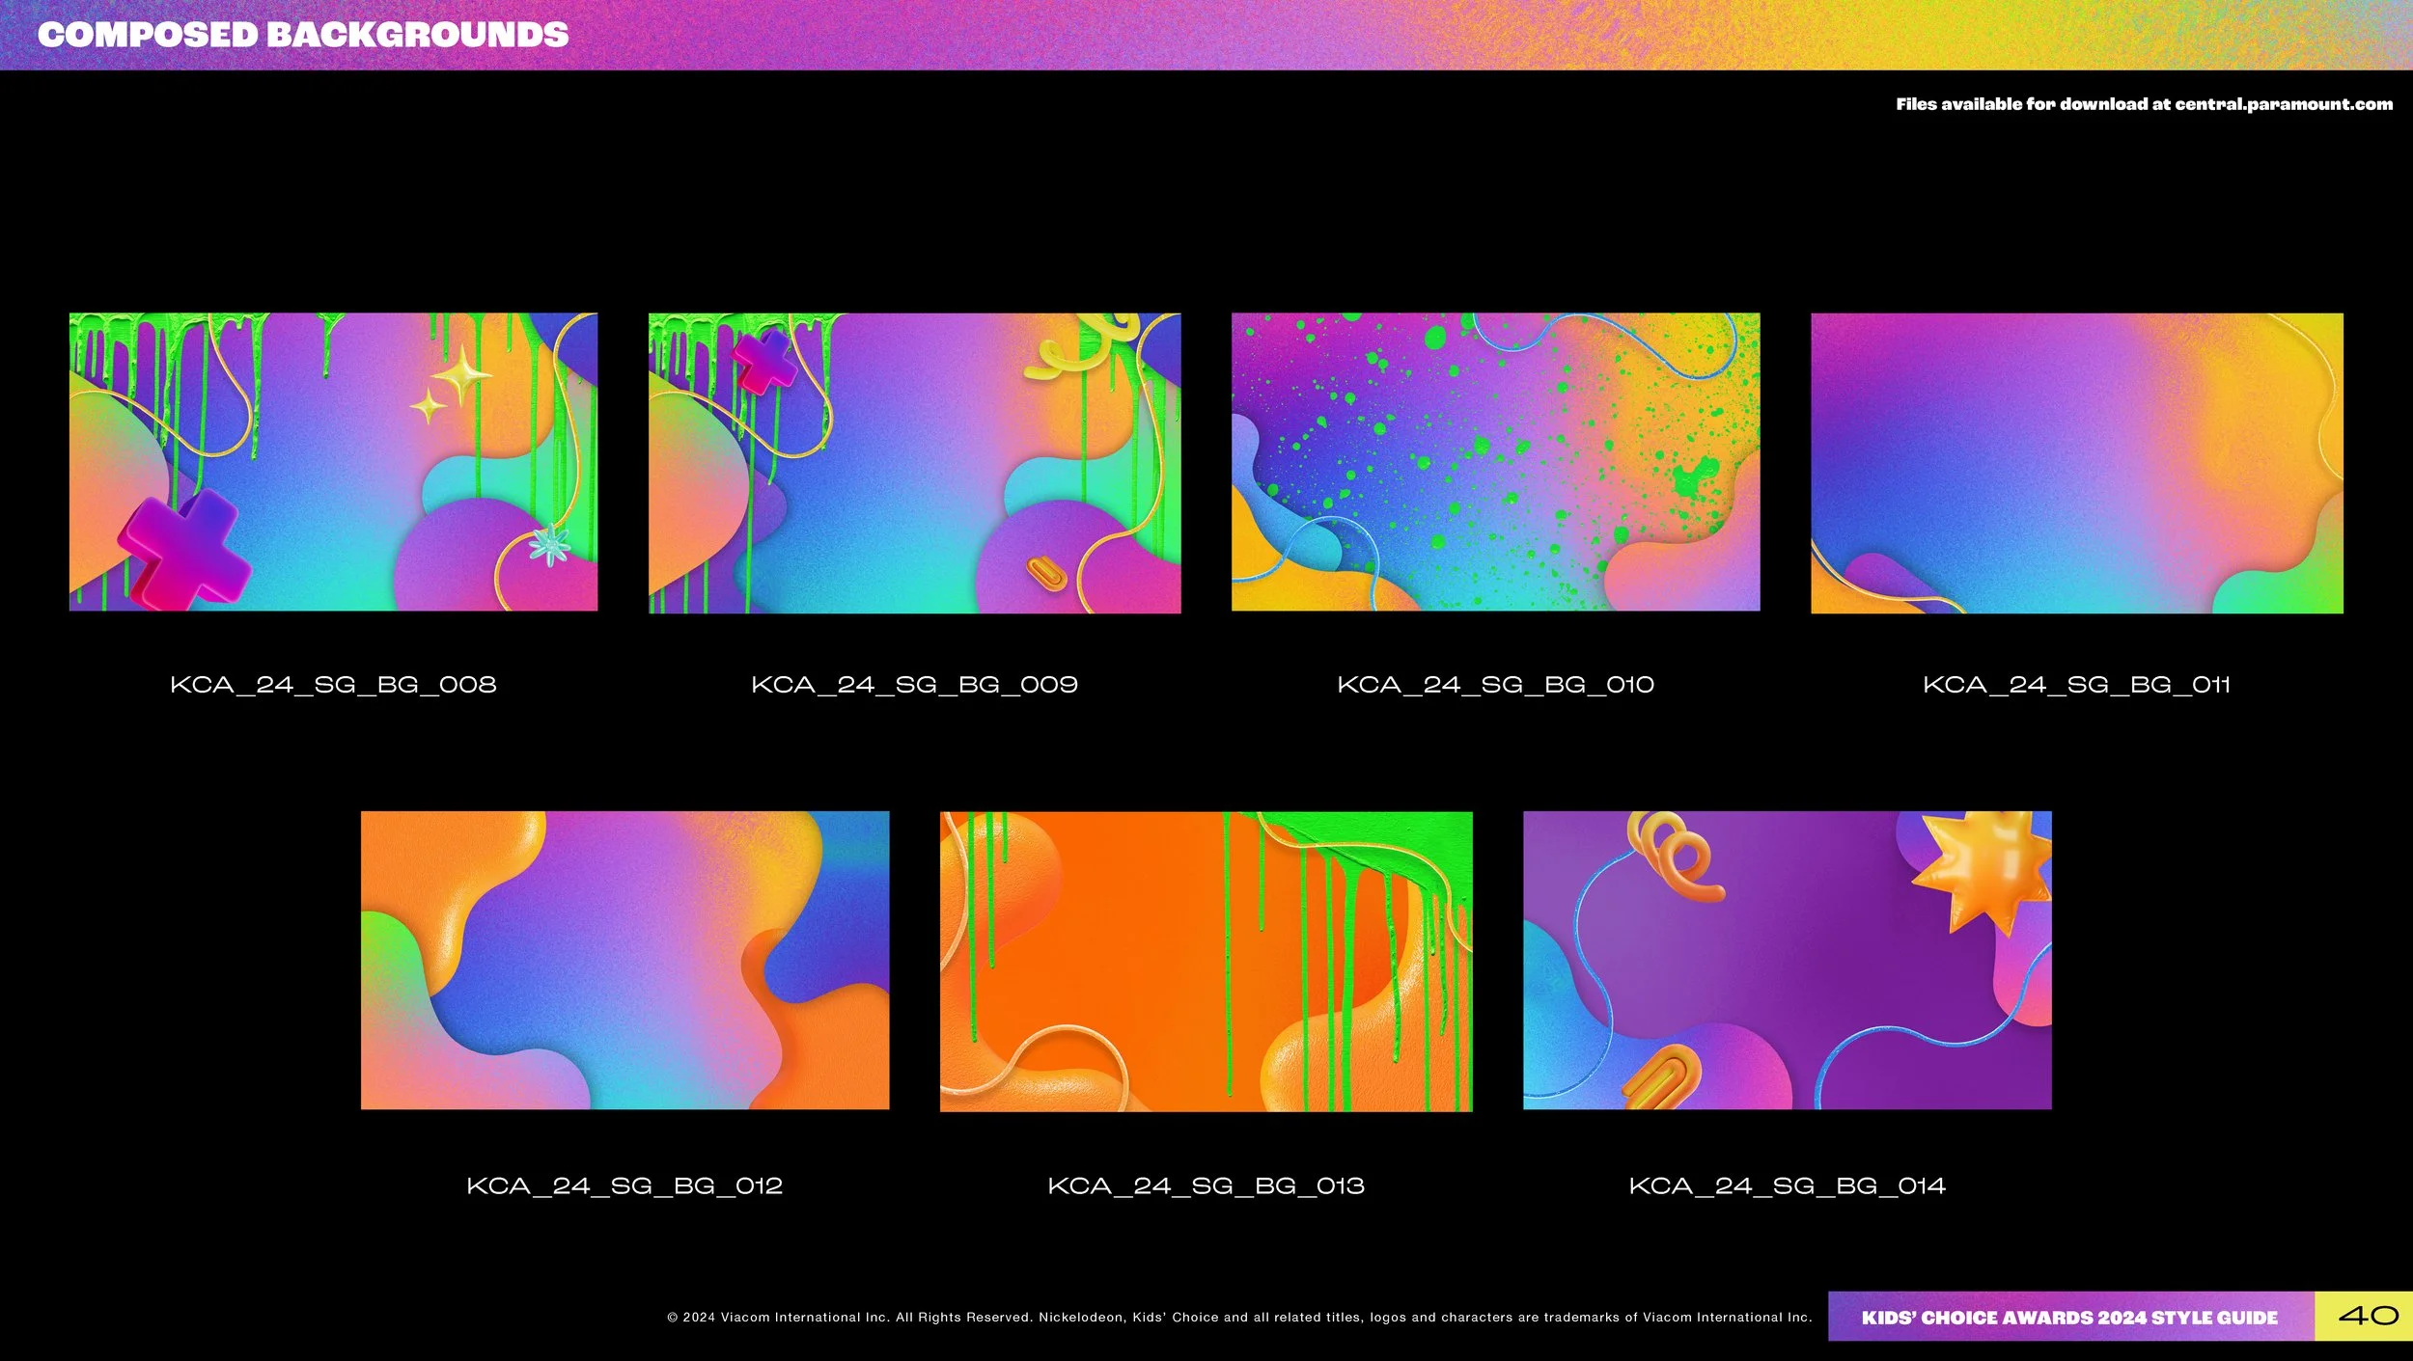This screenshot has width=2413, height=1361.
Task: Select the KCA_24_SG_BG_011 gradient thumbnail
Action: [2076, 463]
